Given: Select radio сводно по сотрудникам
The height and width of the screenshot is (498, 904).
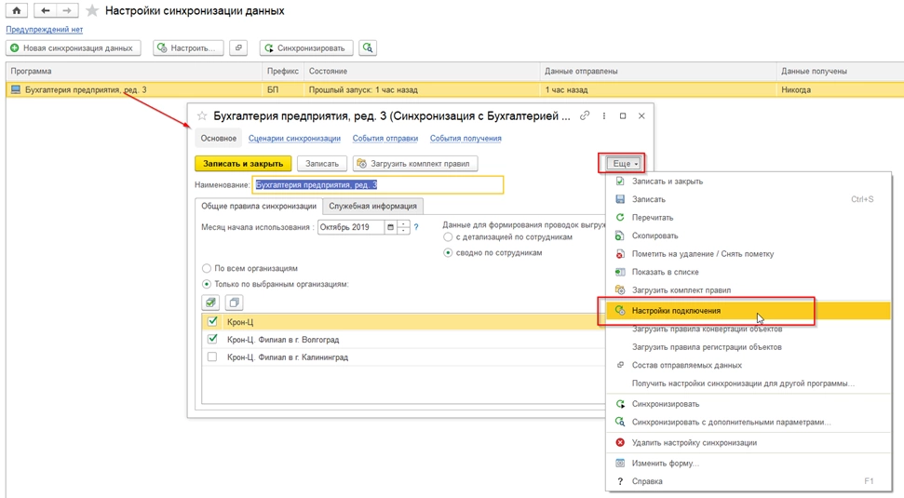Looking at the screenshot, I should [448, 252].
